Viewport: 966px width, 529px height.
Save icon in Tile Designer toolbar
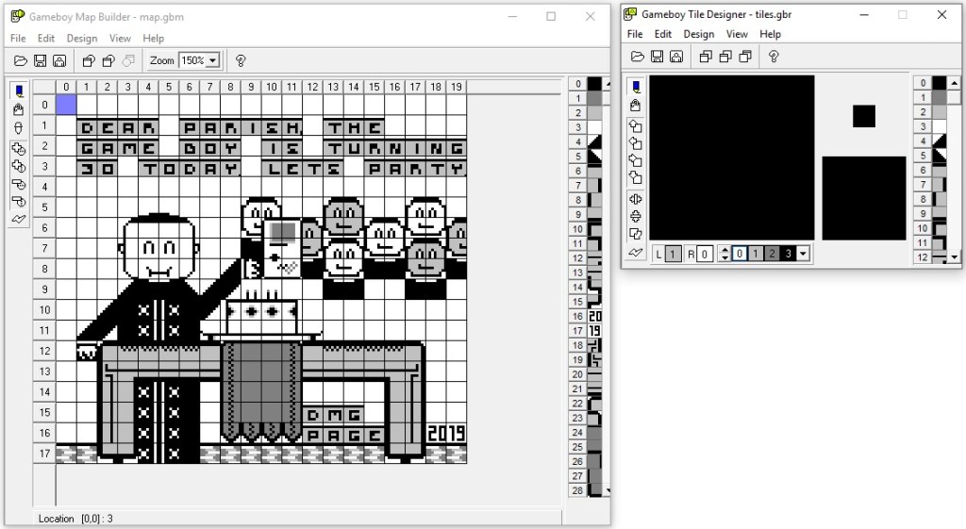658,57
